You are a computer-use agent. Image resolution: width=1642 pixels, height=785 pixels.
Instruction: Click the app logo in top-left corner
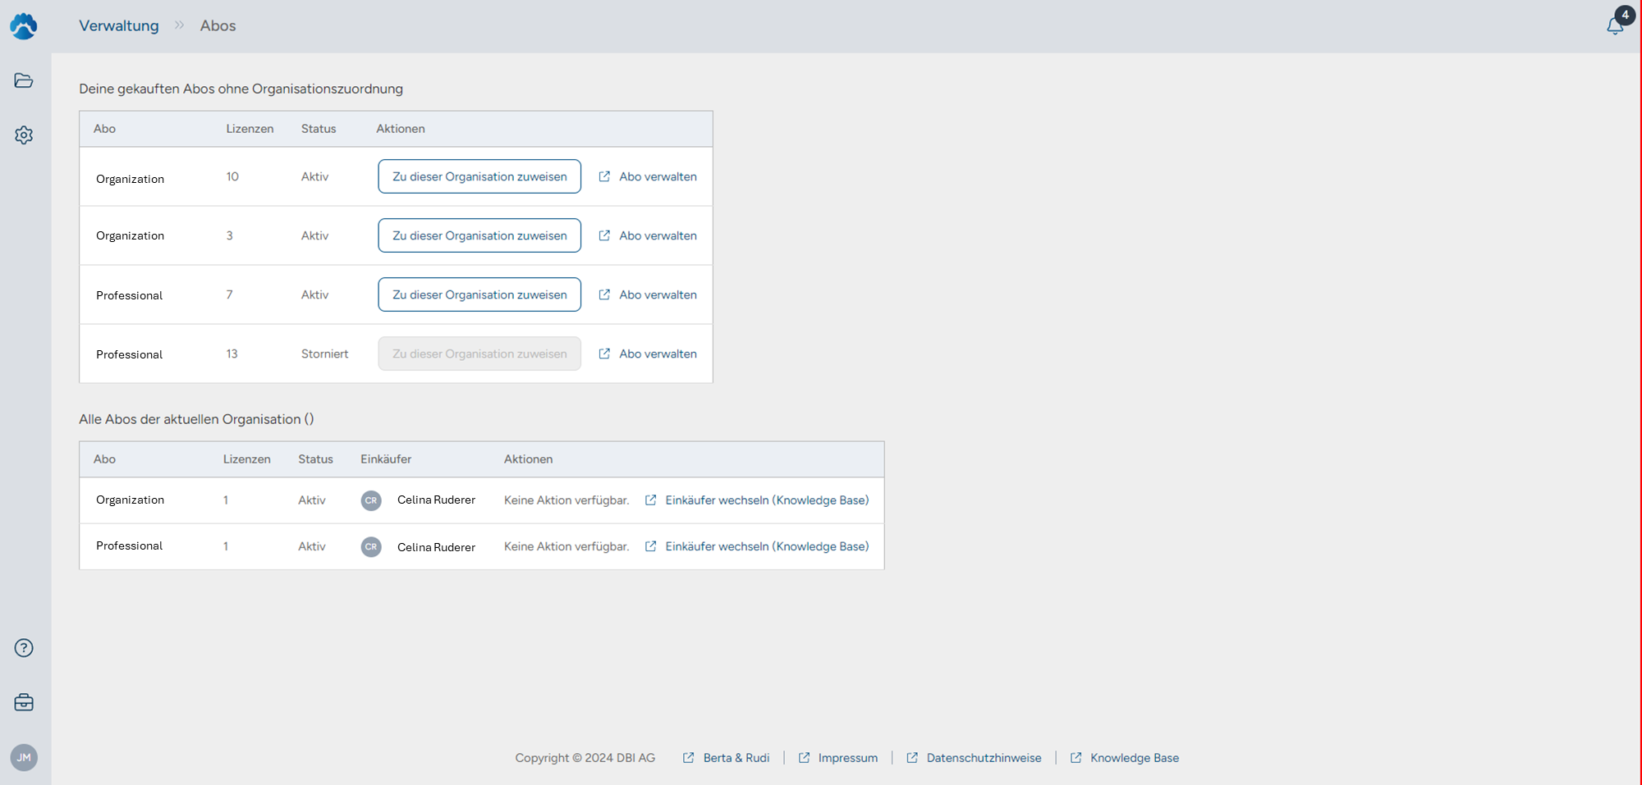pyautogui.click(x=24, y=26)
